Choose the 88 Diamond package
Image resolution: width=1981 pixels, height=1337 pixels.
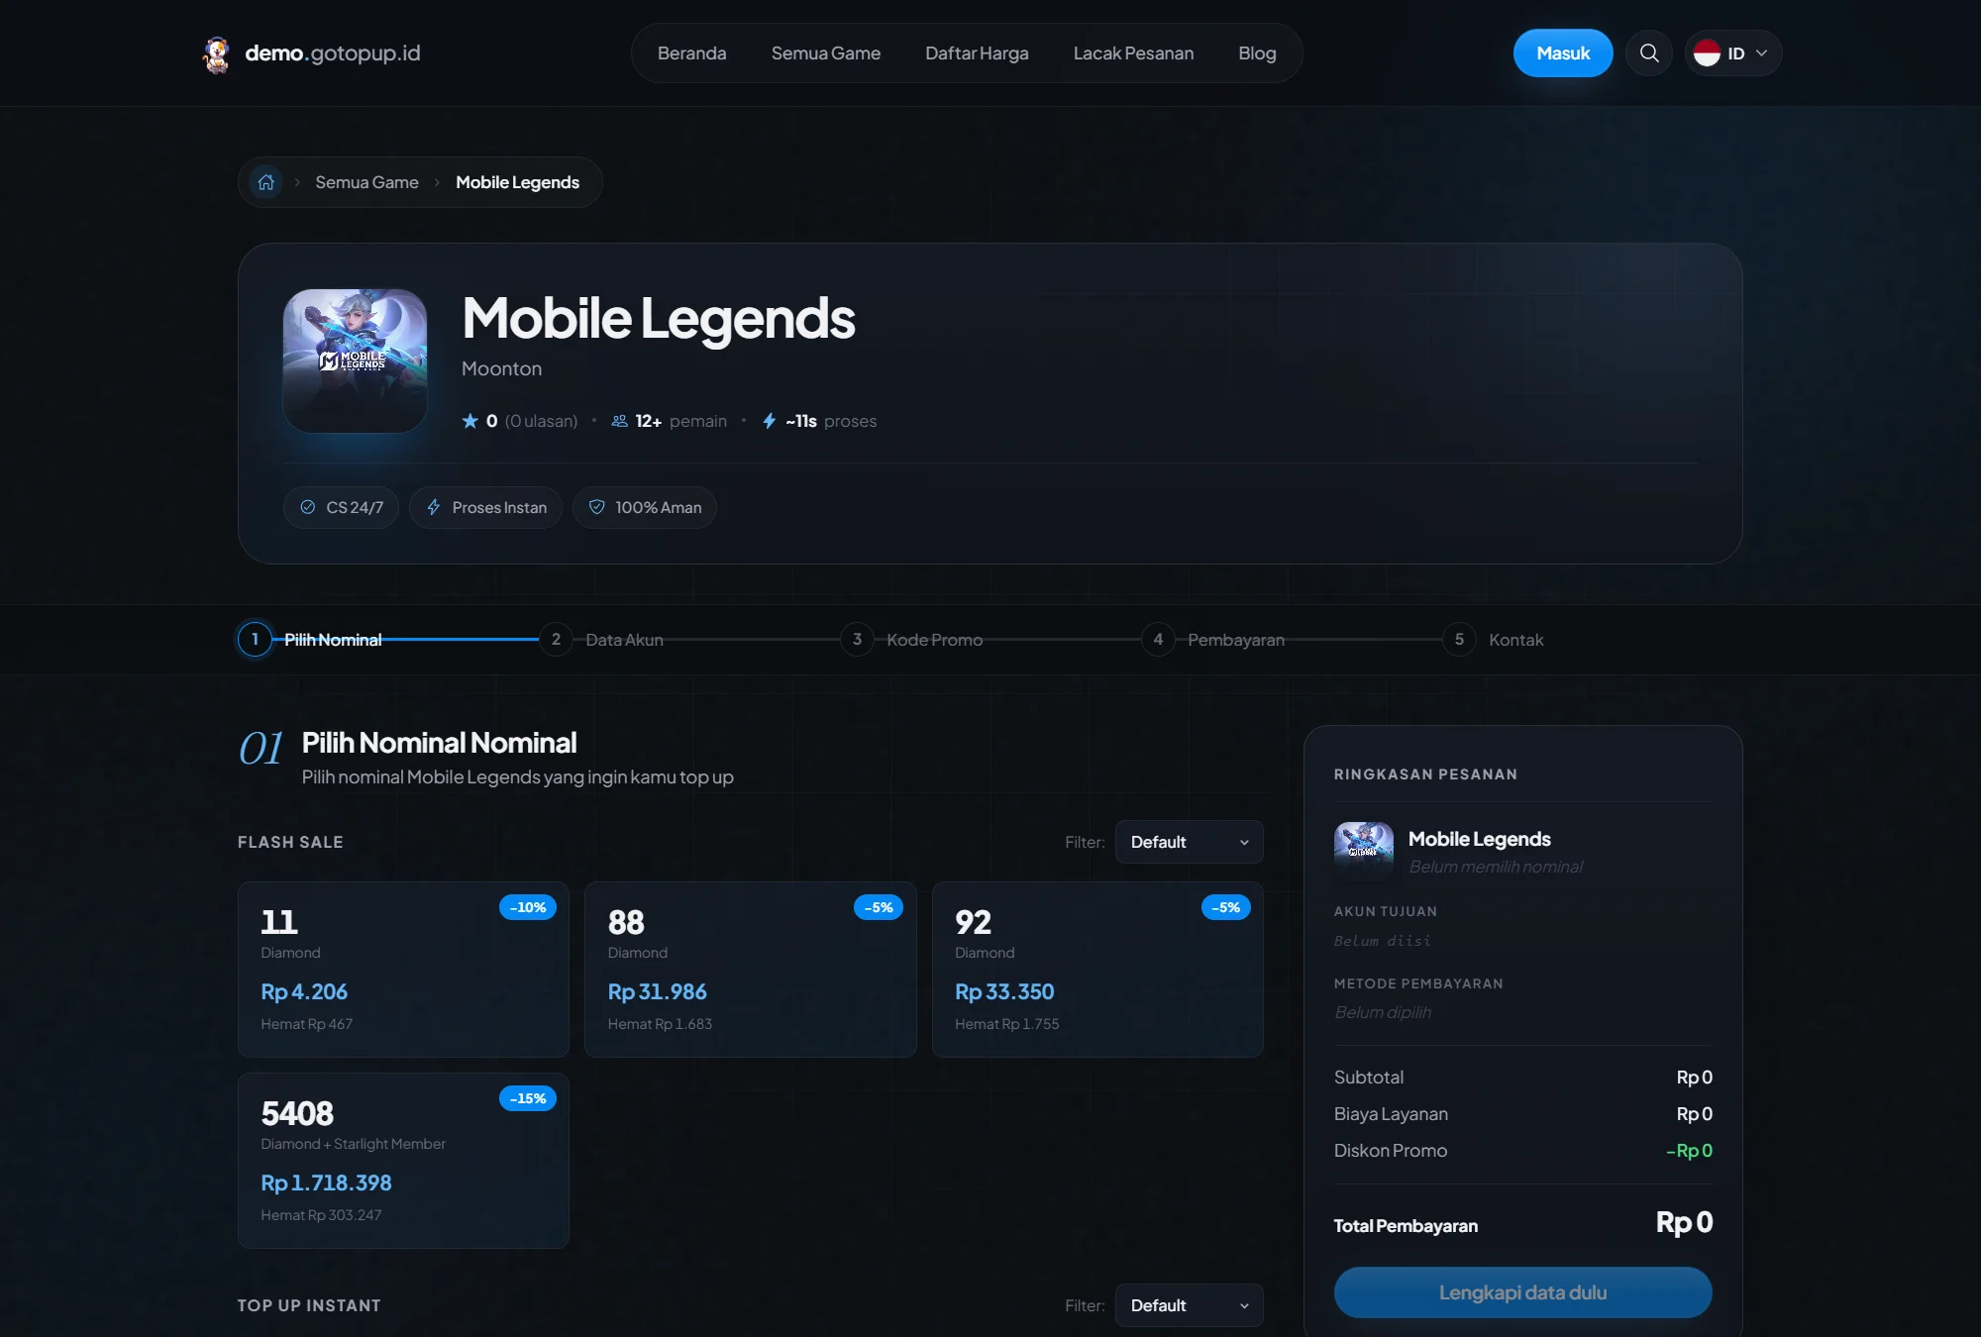750,970
